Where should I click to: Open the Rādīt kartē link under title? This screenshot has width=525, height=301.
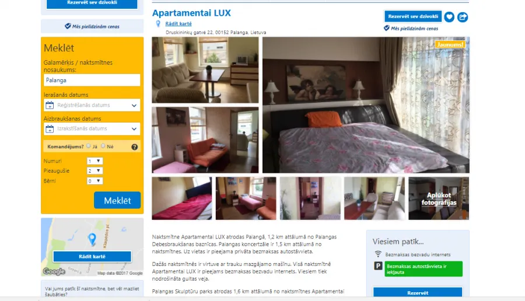178,23
